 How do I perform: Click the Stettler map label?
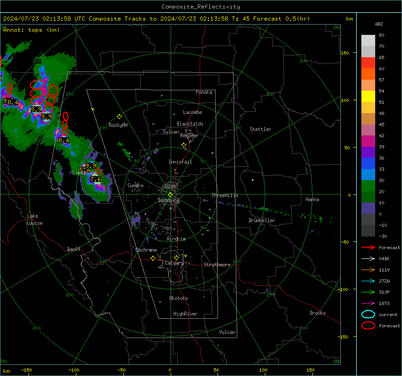click(x=260, y=129)
